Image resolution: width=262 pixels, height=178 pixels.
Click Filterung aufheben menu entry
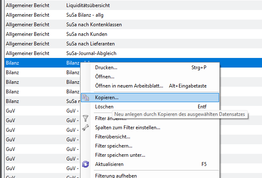pyautogui.click(x=116, y=175)
